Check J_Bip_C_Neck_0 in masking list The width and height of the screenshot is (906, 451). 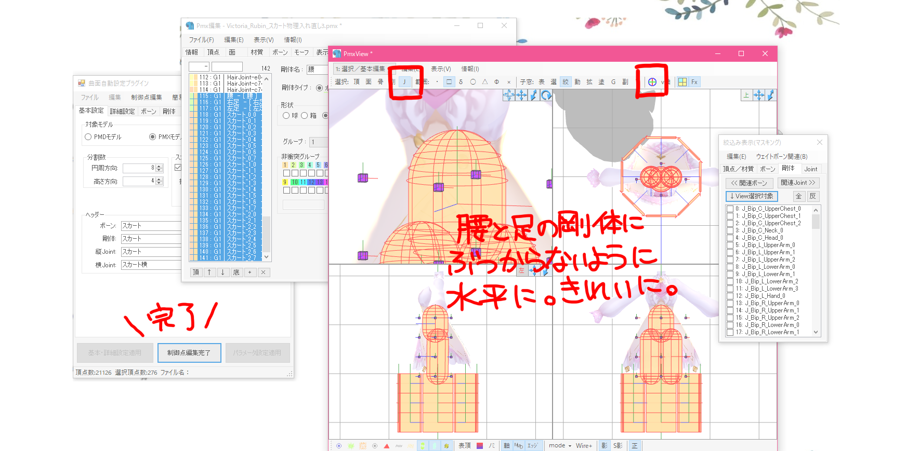coord(730,230)
